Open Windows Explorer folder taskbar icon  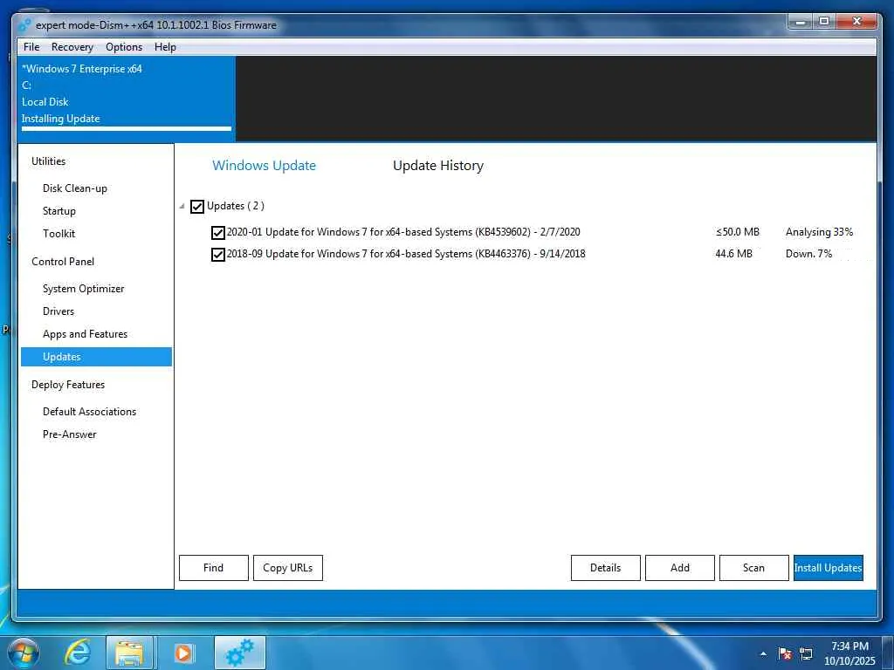click(129, 653)
